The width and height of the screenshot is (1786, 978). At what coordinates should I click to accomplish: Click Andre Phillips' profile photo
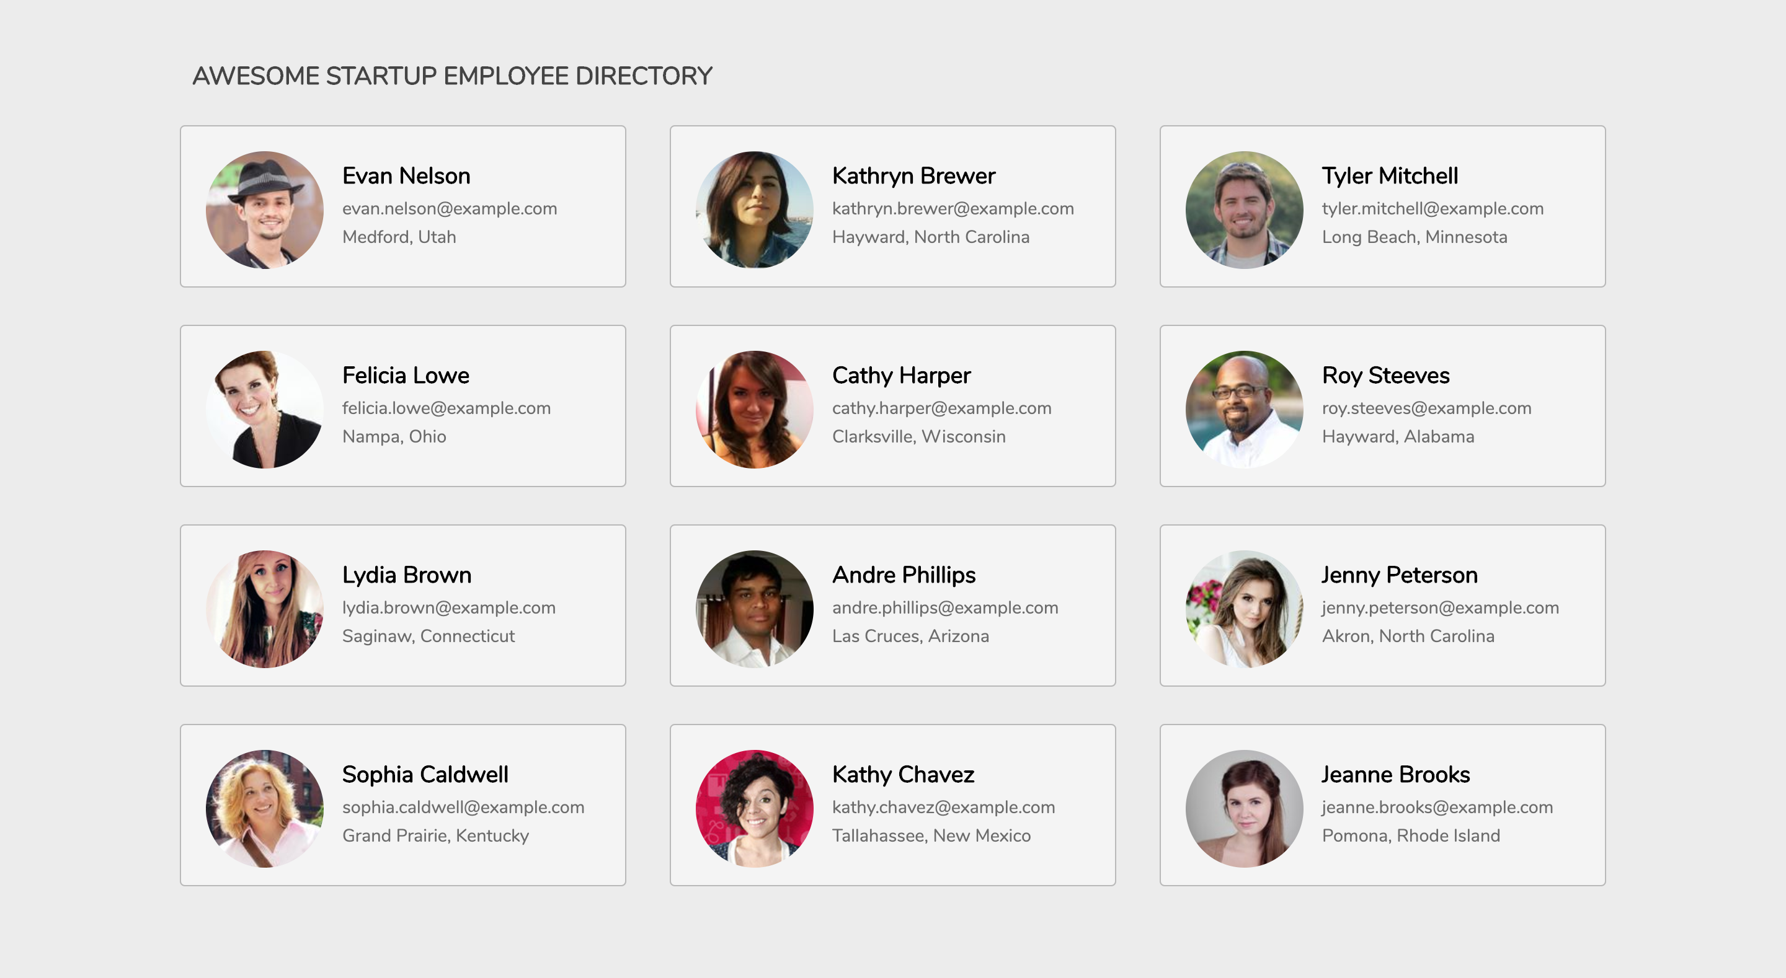pos(754,609)
